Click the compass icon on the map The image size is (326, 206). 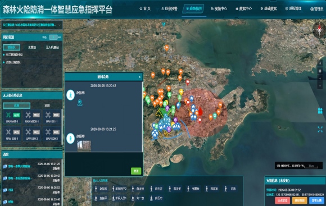tap(320, 30)
